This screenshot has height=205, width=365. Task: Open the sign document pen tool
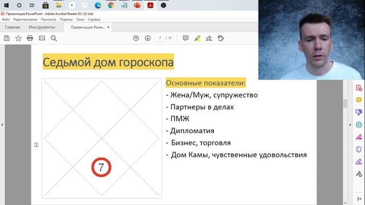coord(209,38)
